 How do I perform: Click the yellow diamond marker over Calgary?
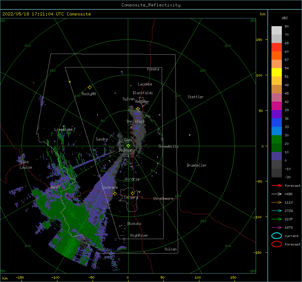tap(133, 193)
